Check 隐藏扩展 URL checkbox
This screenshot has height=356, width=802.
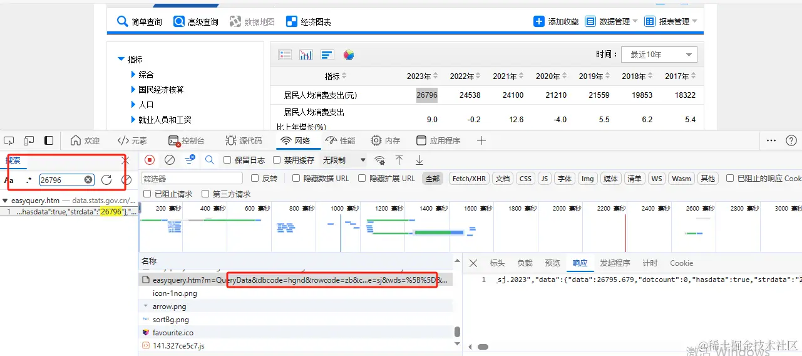tap(362, 179)
